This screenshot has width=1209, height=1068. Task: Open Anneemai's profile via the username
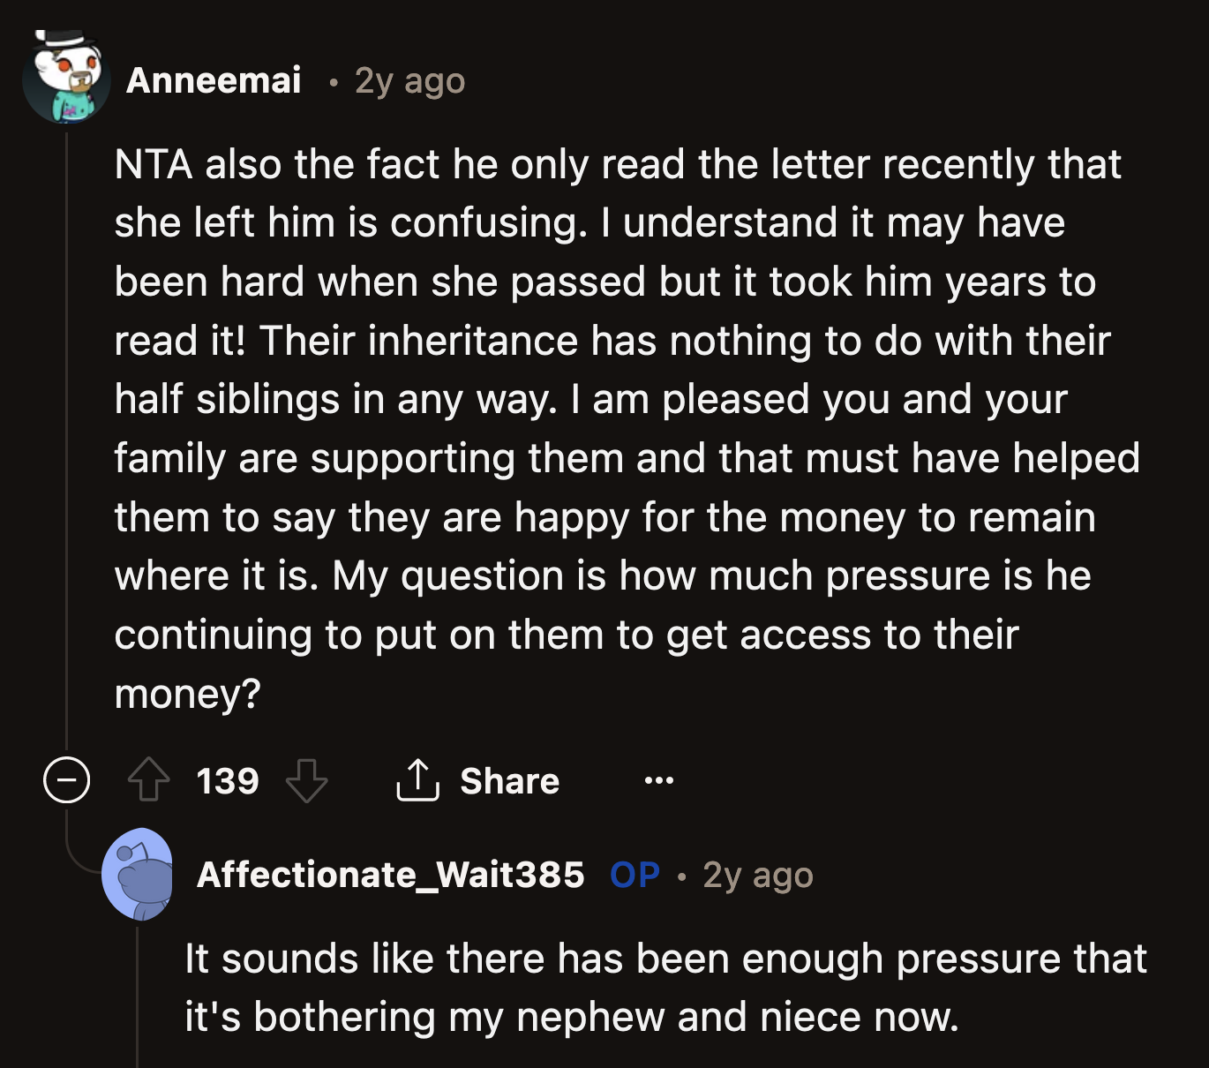(214, 81)
